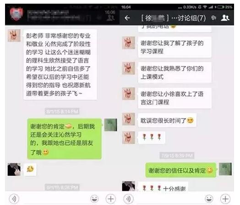The height and width of the screenshot is (205, 240).
Task: Tap the back arrow in right chat header
Action: pos(127,18)
